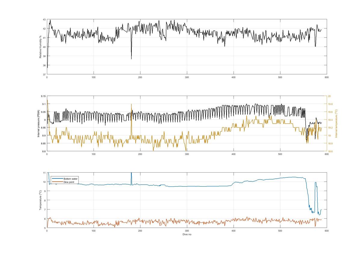Click the 300 x-tick under the humidity plot
361x256 pixels.
tap(187, 78)
